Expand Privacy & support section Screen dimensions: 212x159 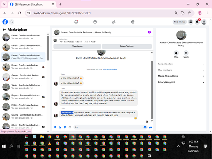pos(181,82)
